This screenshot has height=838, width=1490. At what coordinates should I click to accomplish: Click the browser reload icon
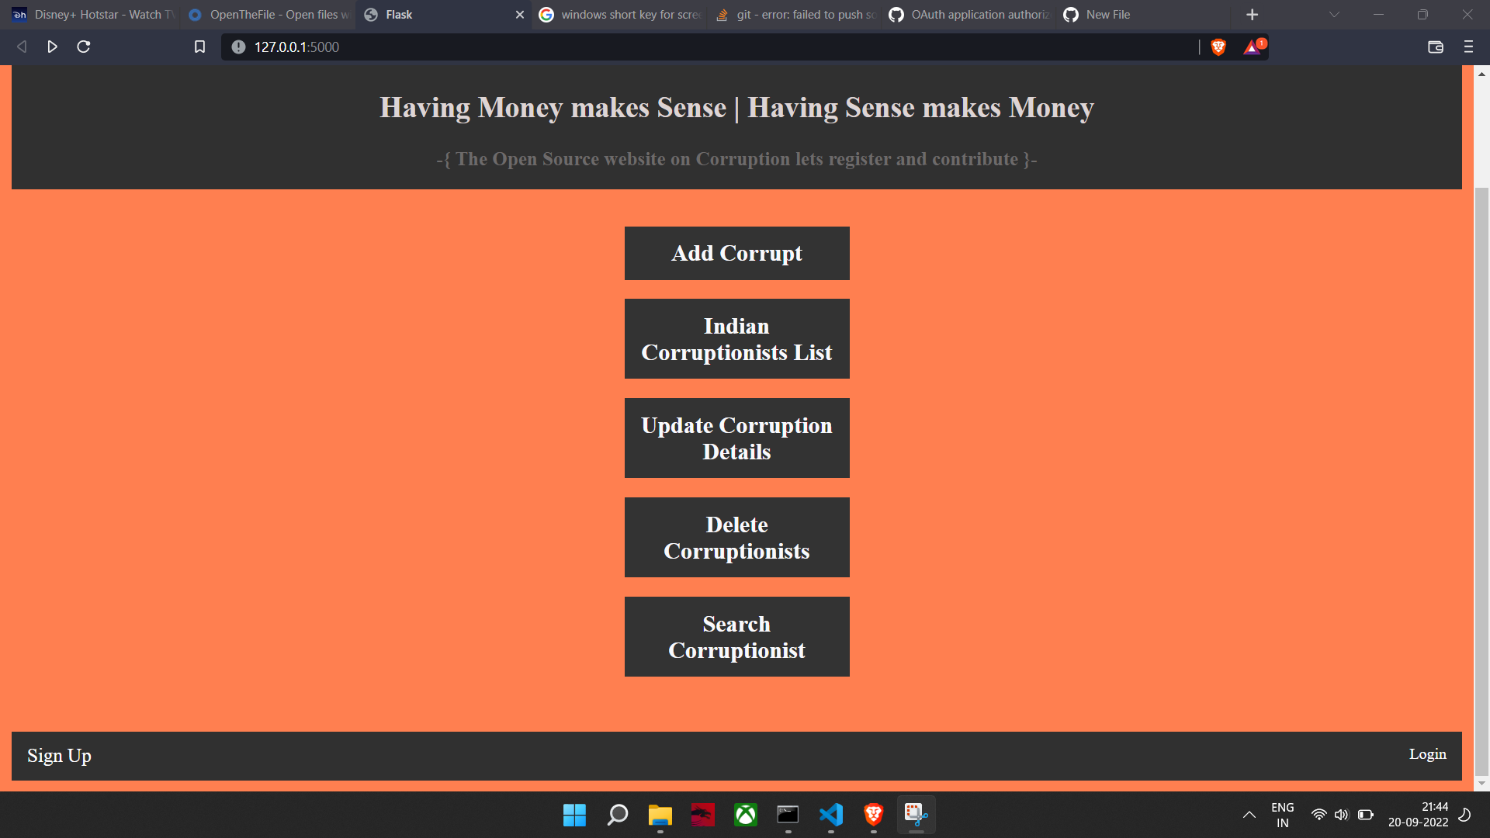tap(83, 47)
